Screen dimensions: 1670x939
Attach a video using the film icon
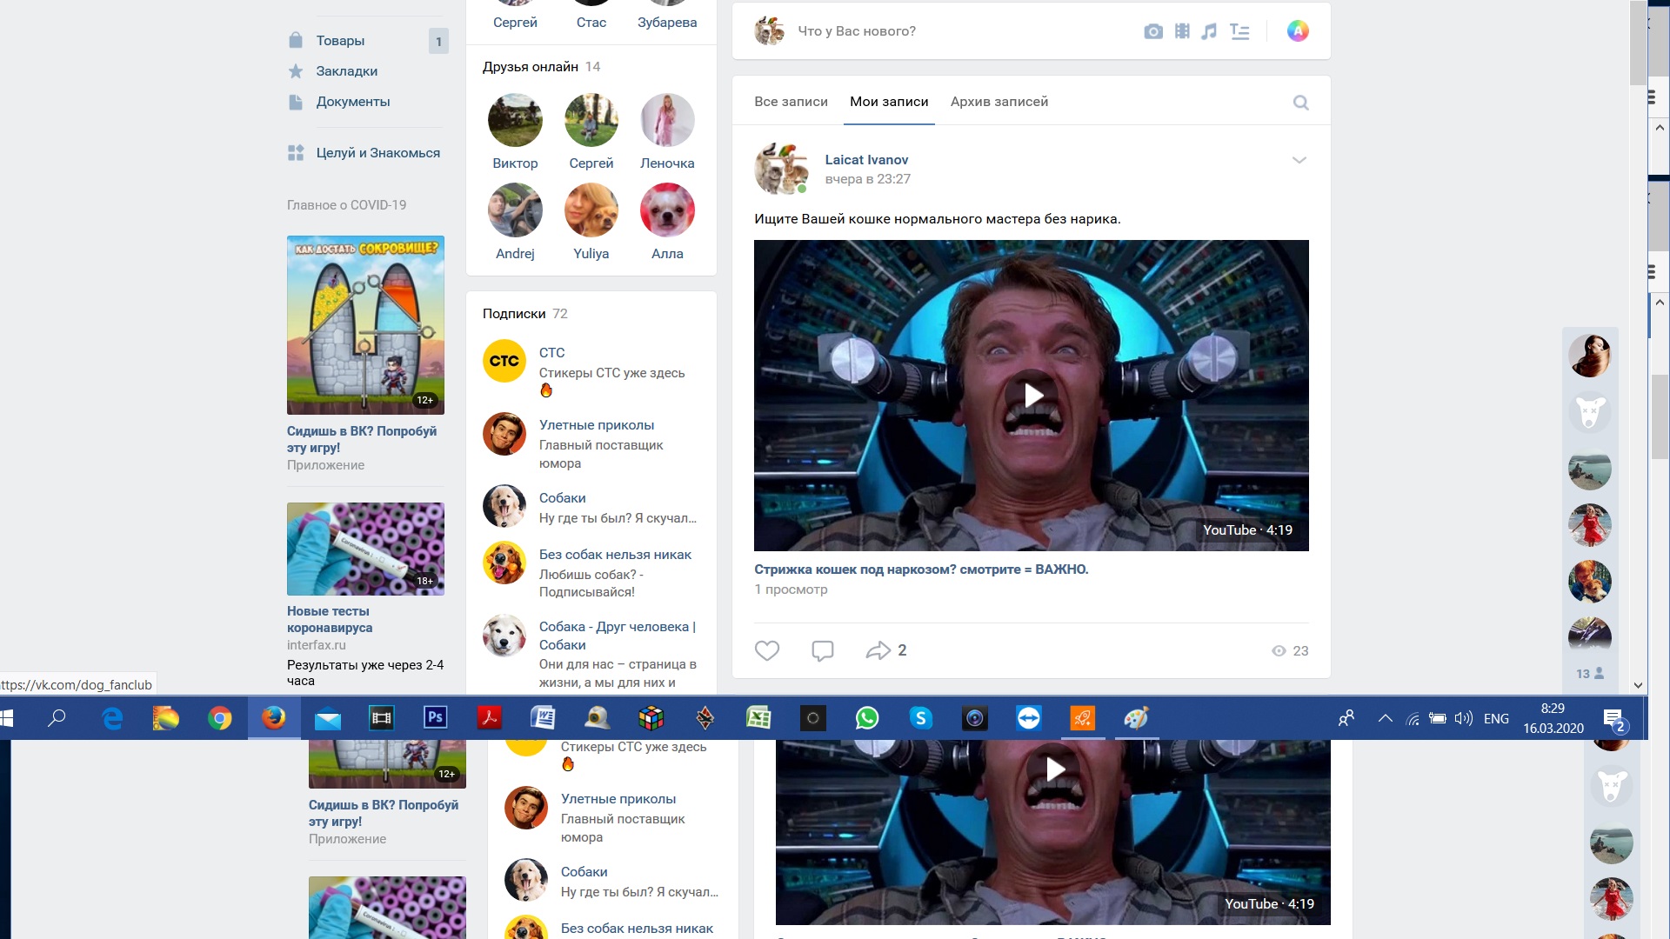point(1182,31)
